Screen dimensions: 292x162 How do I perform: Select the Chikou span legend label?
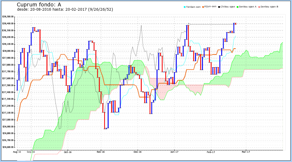click(228, 7)
